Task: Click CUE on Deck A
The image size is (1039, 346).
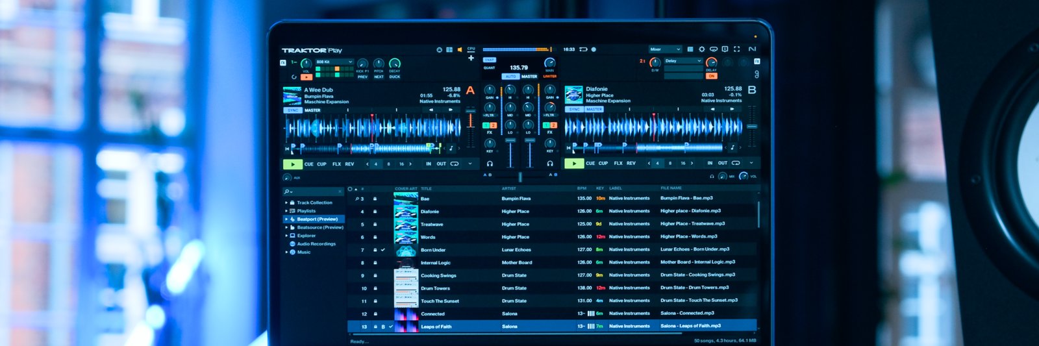Action: coord(308,164)
